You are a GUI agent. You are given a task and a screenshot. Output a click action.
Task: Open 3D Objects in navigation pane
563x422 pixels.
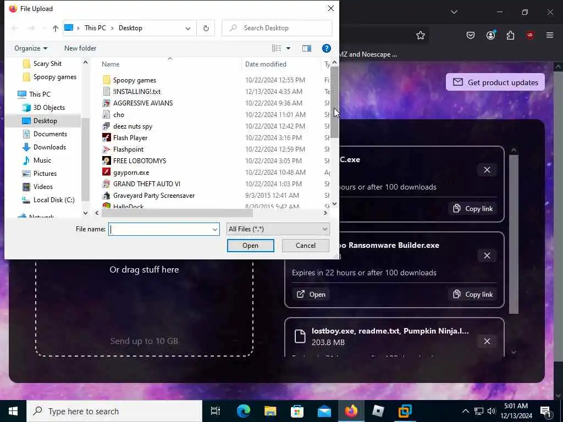(49, 108)
